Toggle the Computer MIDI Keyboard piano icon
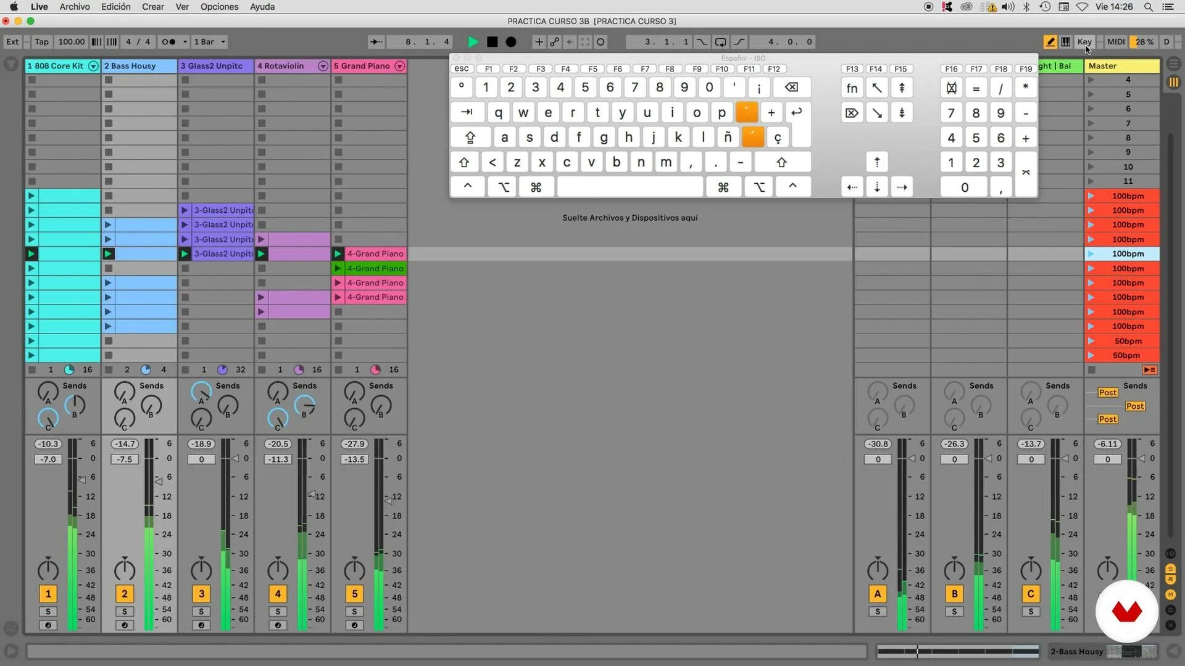The height and width of the screenshot is (666, 1185). coord(1066,42)
